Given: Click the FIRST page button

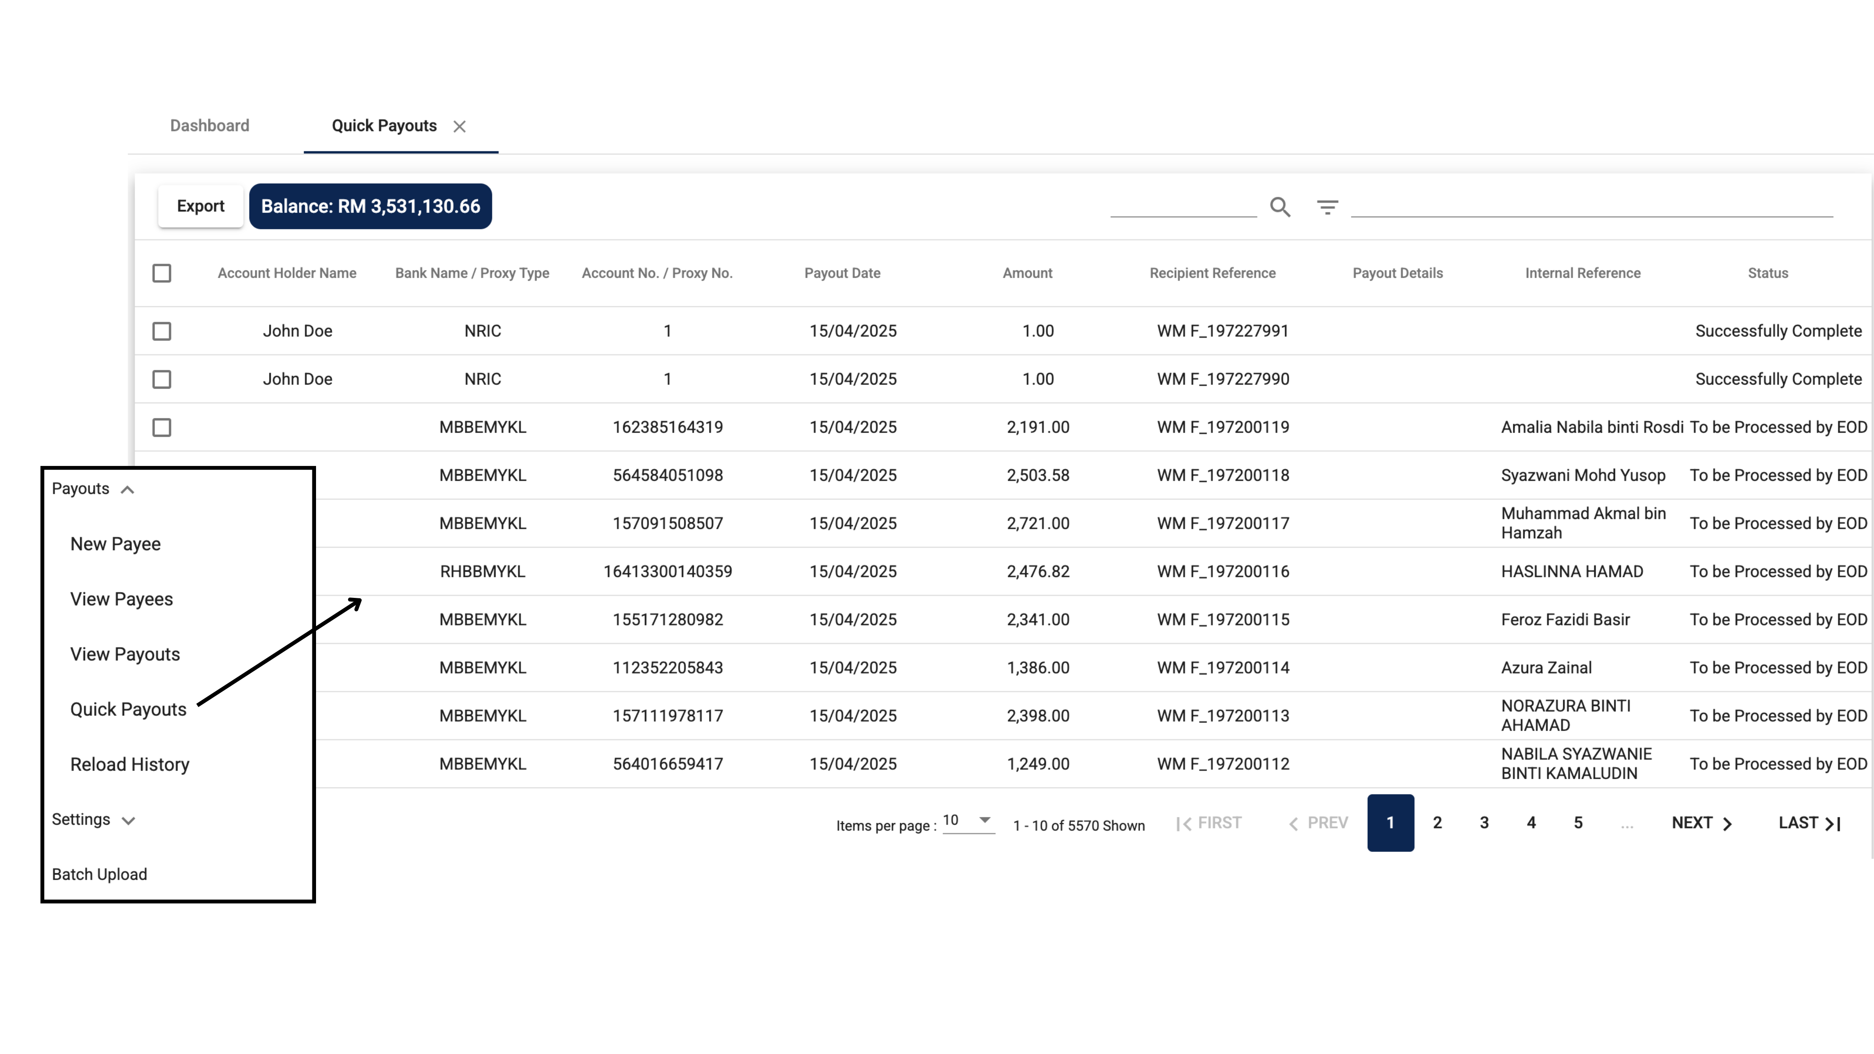Looking at the screenshot, I should pos(1209,823).
